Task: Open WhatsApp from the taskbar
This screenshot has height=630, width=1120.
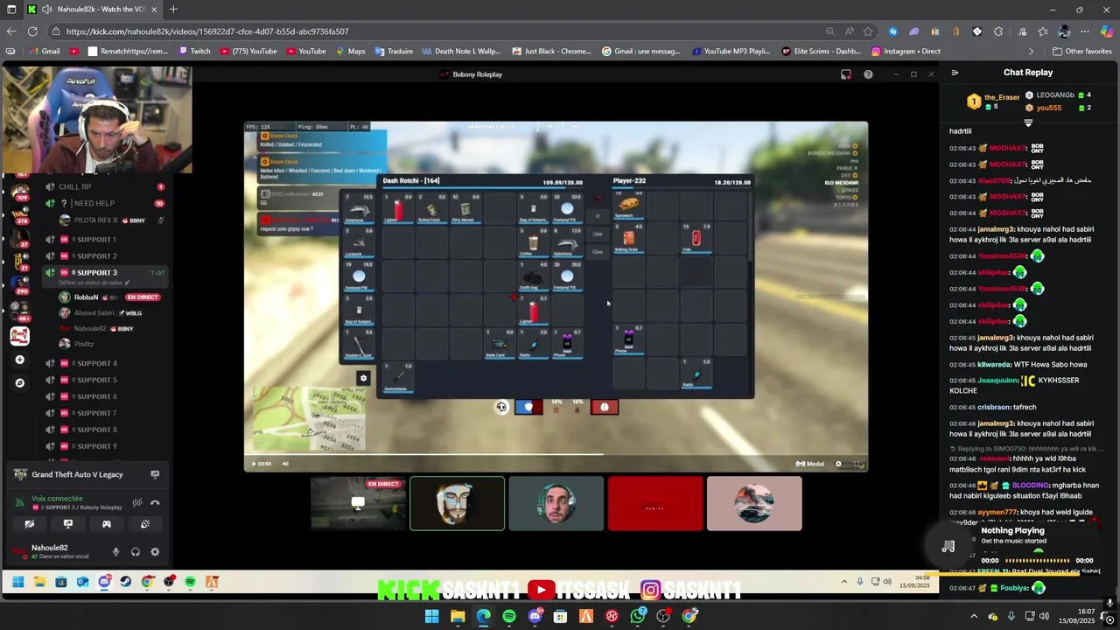Action: click(x=638, y=617)
